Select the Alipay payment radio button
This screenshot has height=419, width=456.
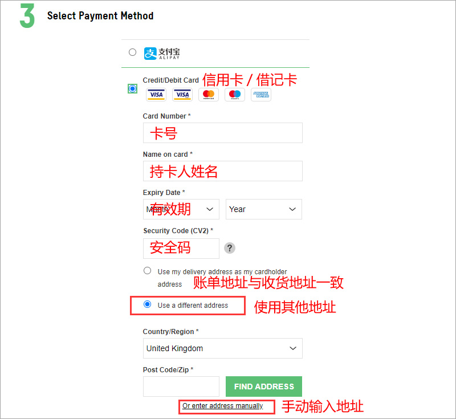(x=132, y=52)
